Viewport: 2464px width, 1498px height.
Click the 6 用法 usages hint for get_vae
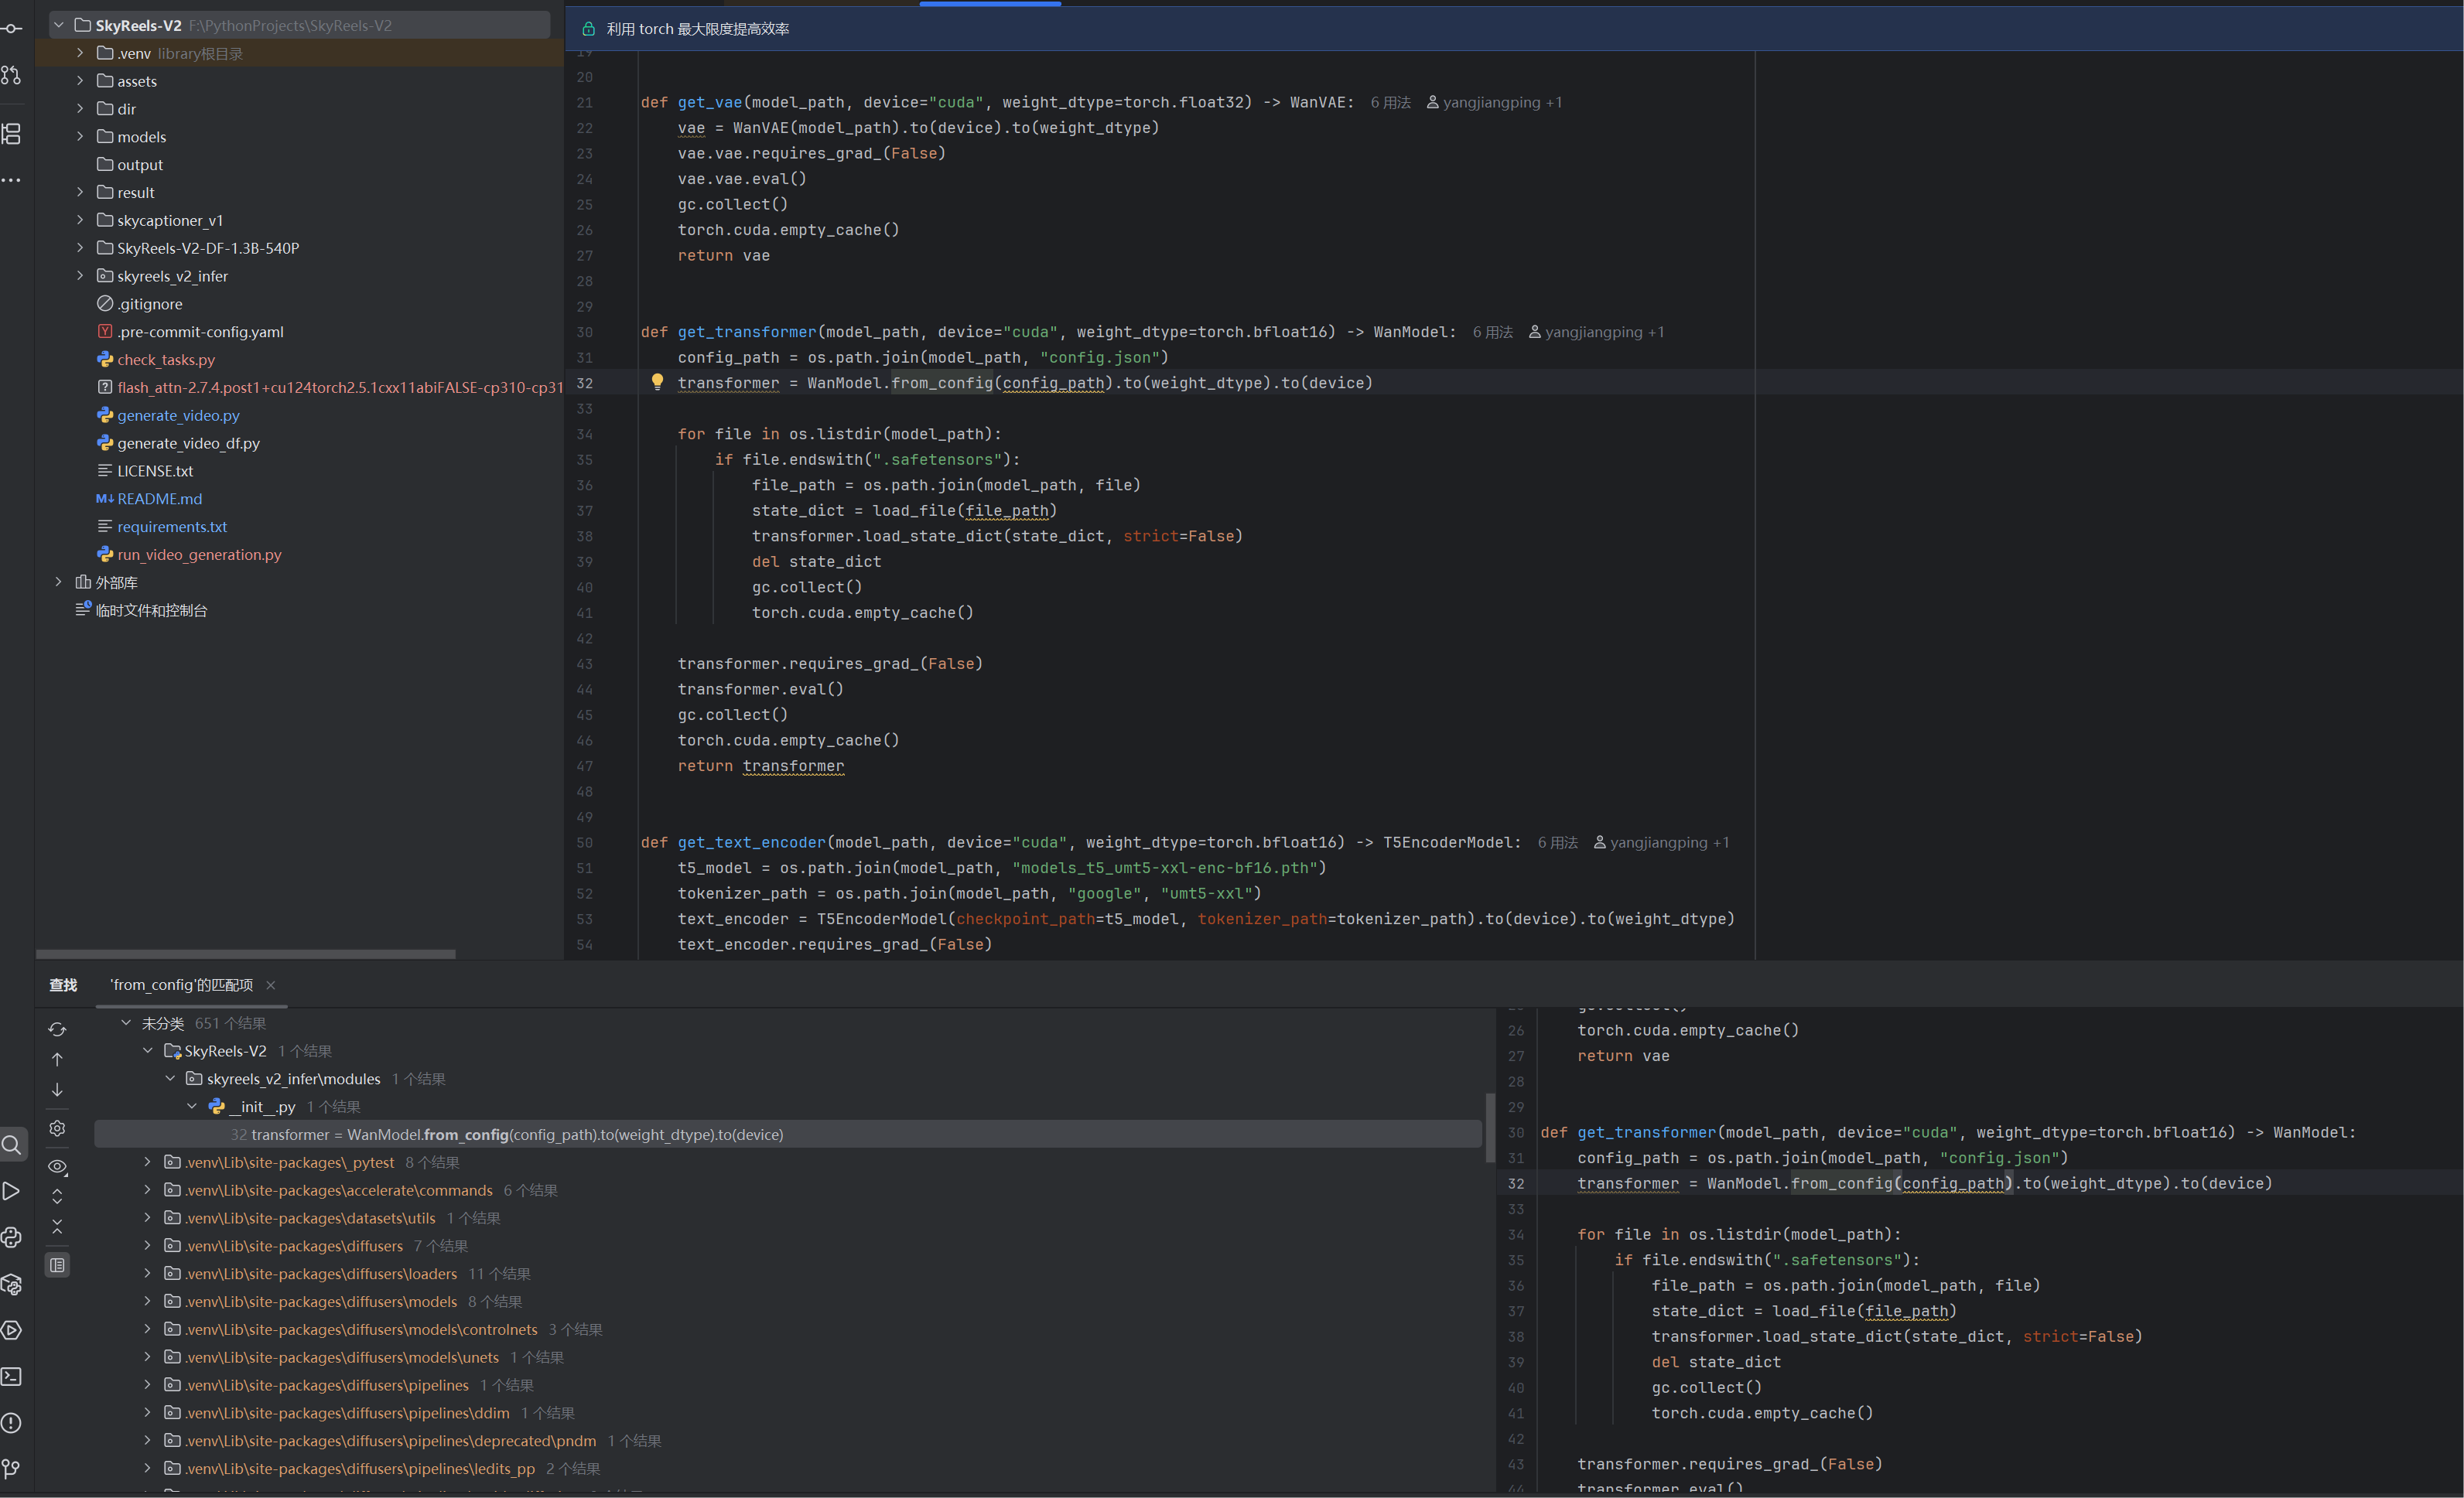1390,102
